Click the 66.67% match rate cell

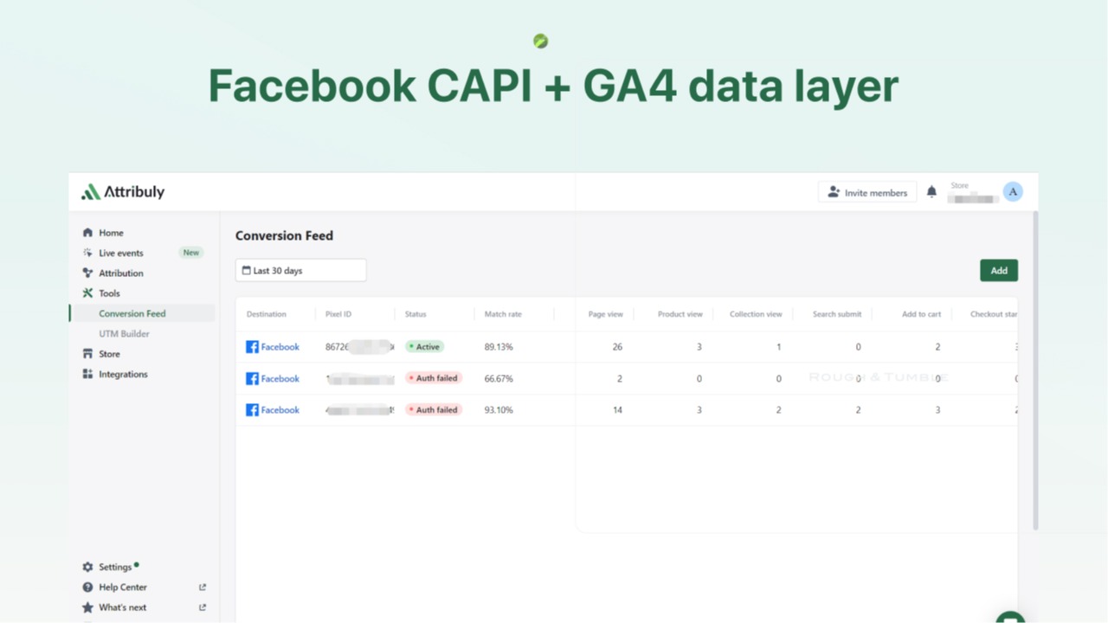499,379
